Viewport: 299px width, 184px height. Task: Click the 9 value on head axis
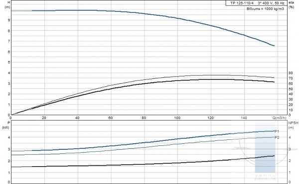pos(9,20)
